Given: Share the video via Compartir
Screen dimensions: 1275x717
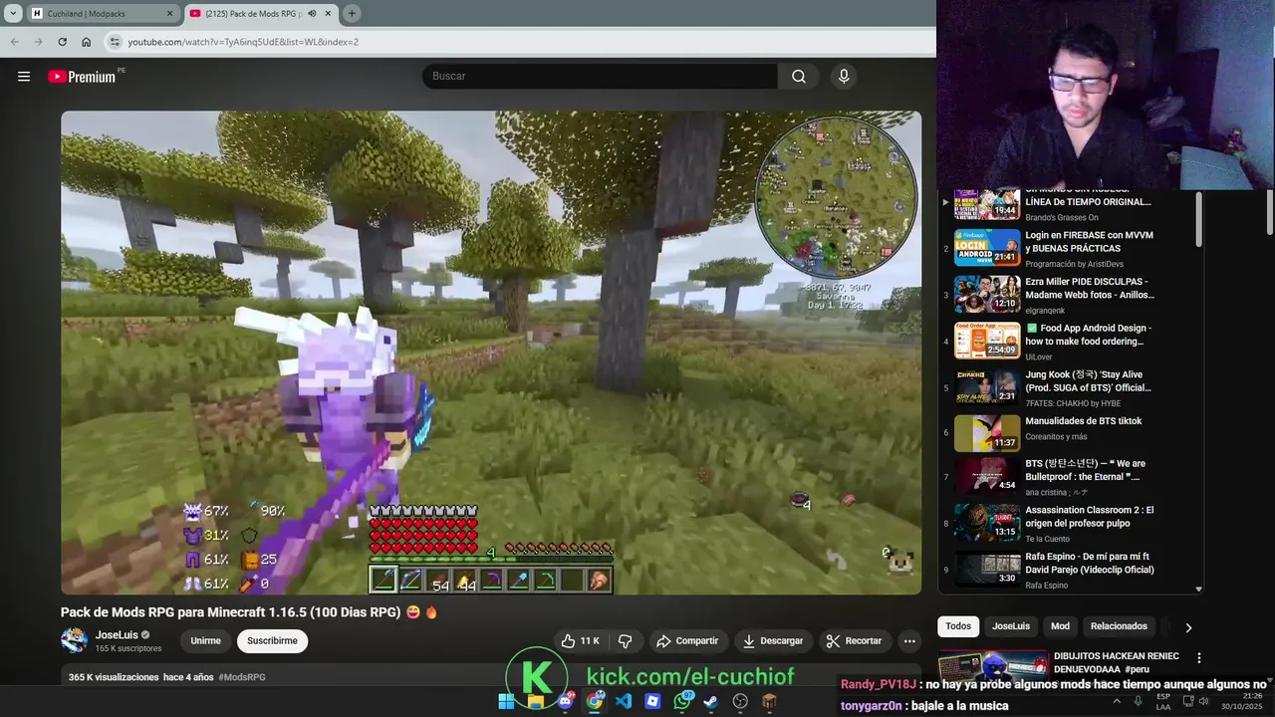Looking at the screenshot, I should tap(687, 640).
